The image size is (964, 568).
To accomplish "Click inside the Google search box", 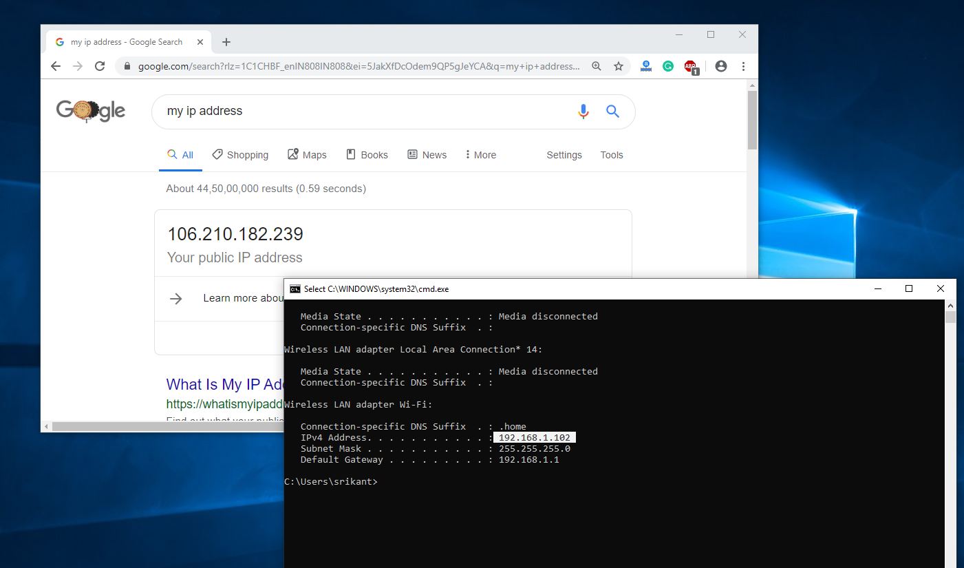I will click(x=365, y=111).
